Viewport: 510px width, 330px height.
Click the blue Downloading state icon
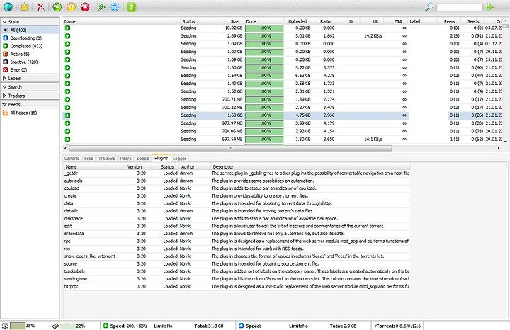click(6, 38)
